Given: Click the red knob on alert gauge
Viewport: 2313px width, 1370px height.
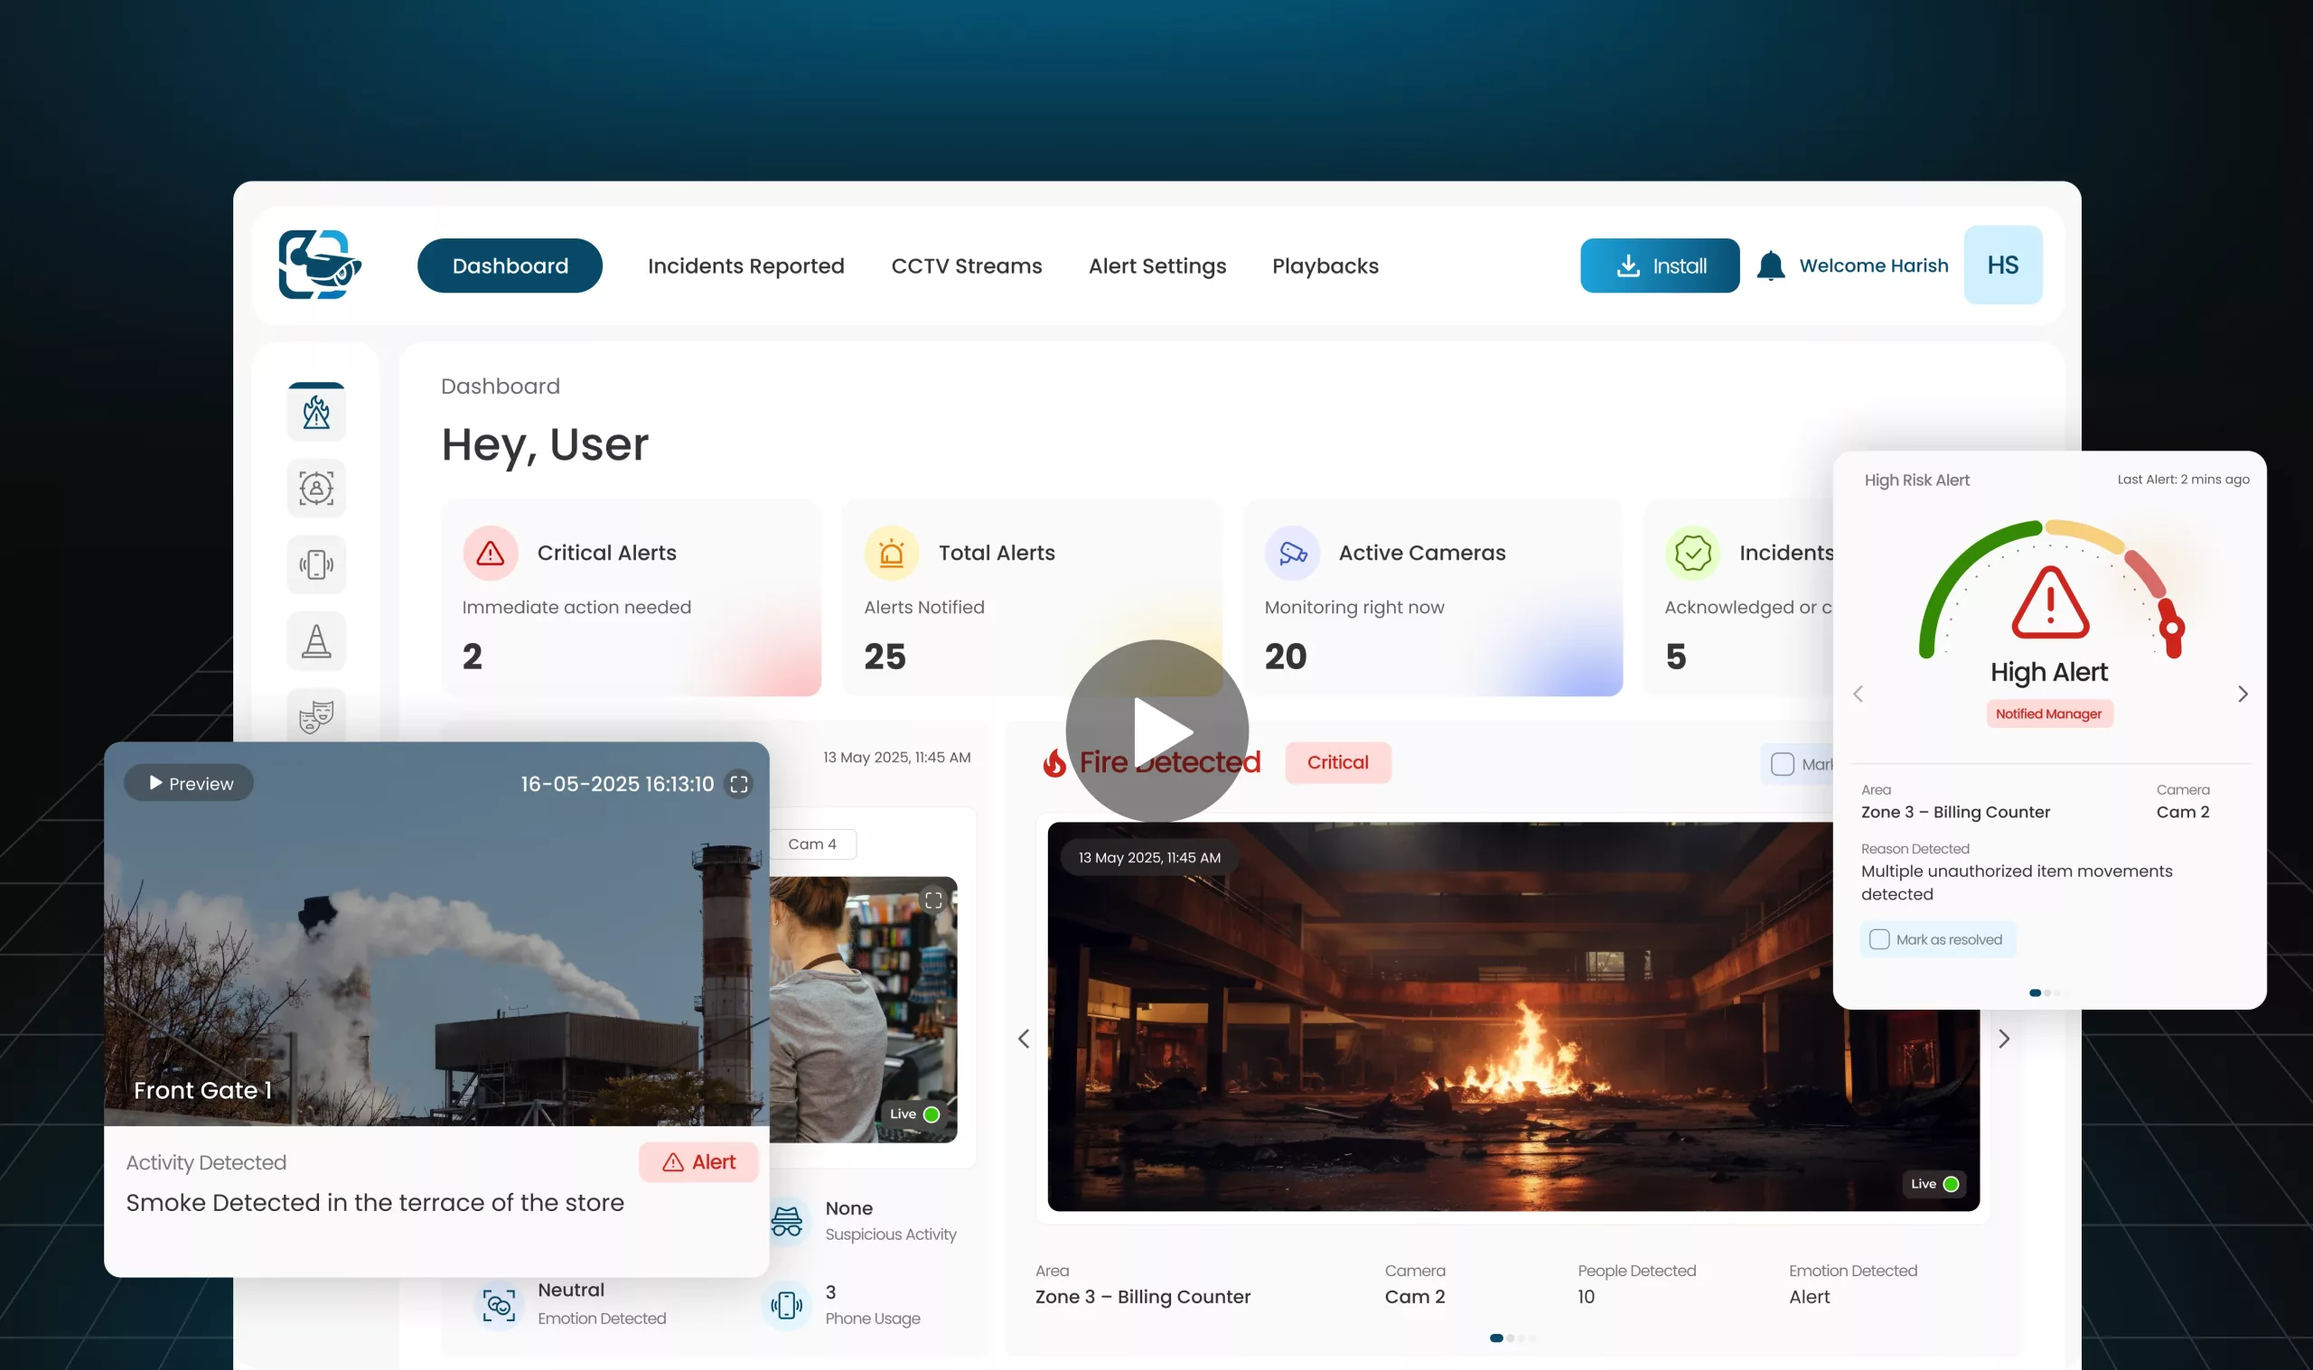Looking at the screenshot, I should 2172,629.
